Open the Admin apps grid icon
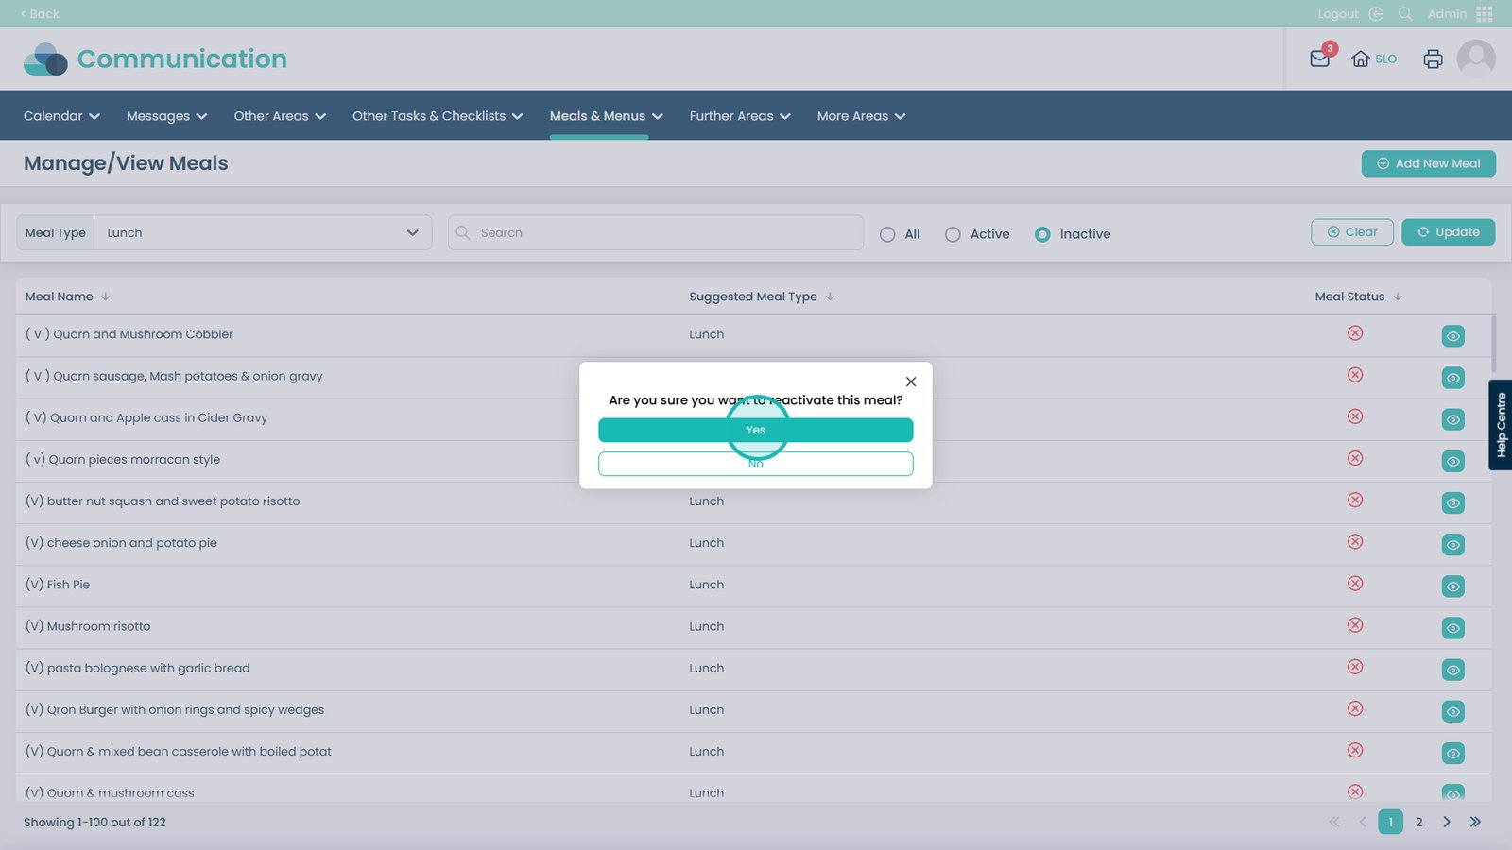Screen dimensions: 1512x850 (x=1485, y=14)
